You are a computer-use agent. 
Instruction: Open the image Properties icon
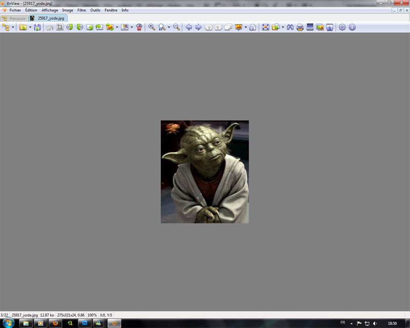coord(252,27)
